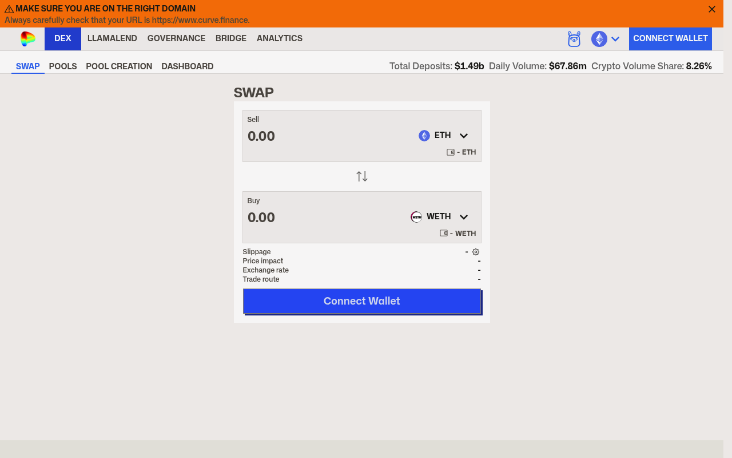Viewport: 732px width, 458px height.
Task: Click the 'MAKE SURE YOU ARE ON THE RIGHT DOMAIN' text
Action: pos(106,9)
